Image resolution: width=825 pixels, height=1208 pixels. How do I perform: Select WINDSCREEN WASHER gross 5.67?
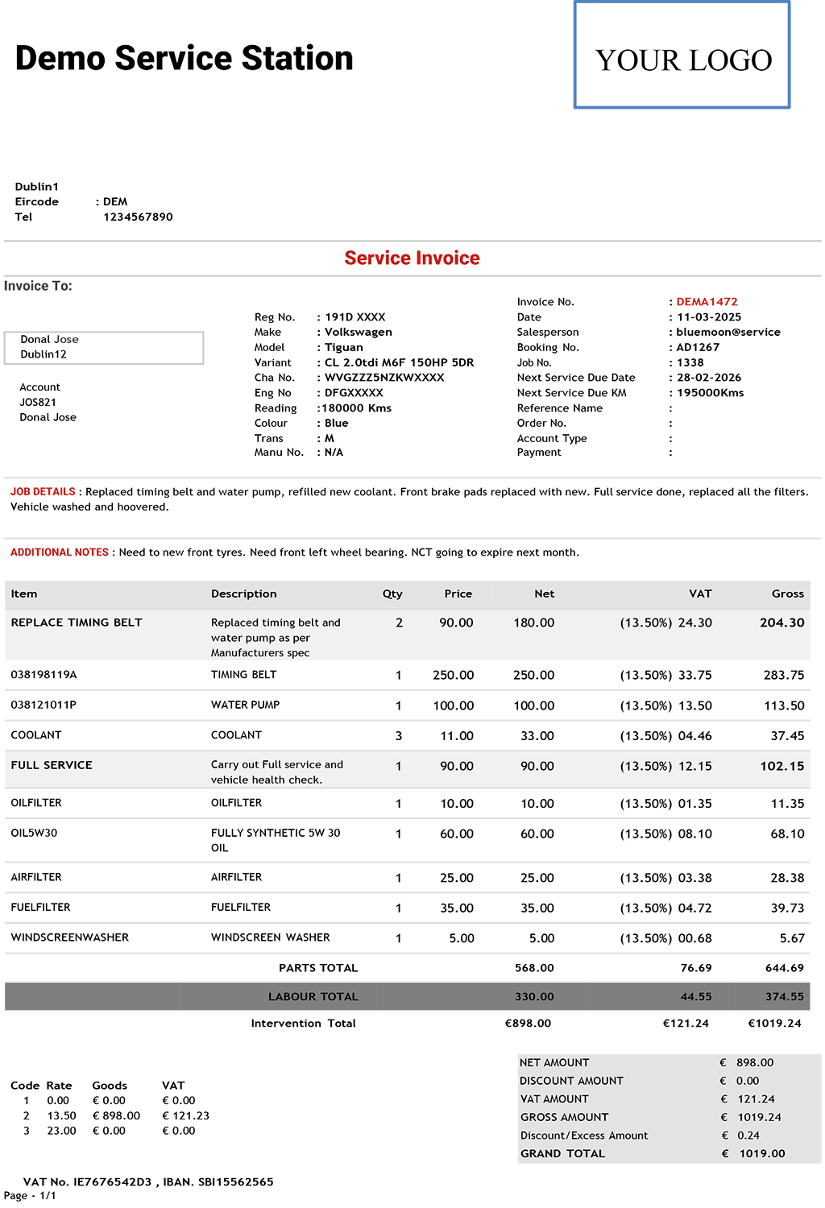coord(791,938)
